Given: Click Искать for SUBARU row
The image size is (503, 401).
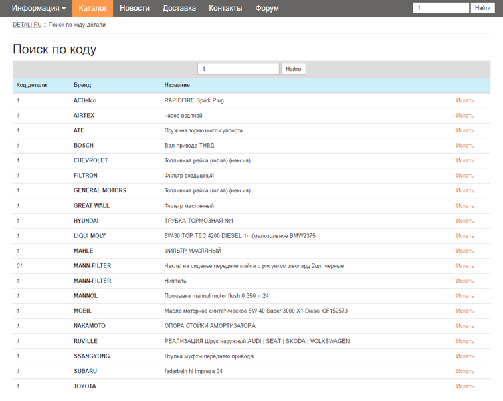Looking at the screenshot, I should click(465, 371).
